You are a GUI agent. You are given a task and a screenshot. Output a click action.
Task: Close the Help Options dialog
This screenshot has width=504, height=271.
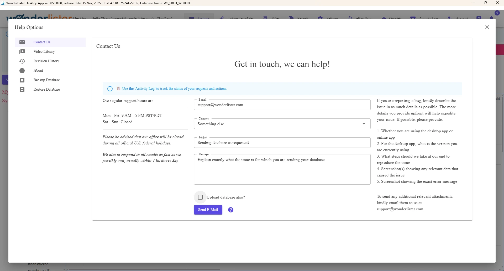487,27
